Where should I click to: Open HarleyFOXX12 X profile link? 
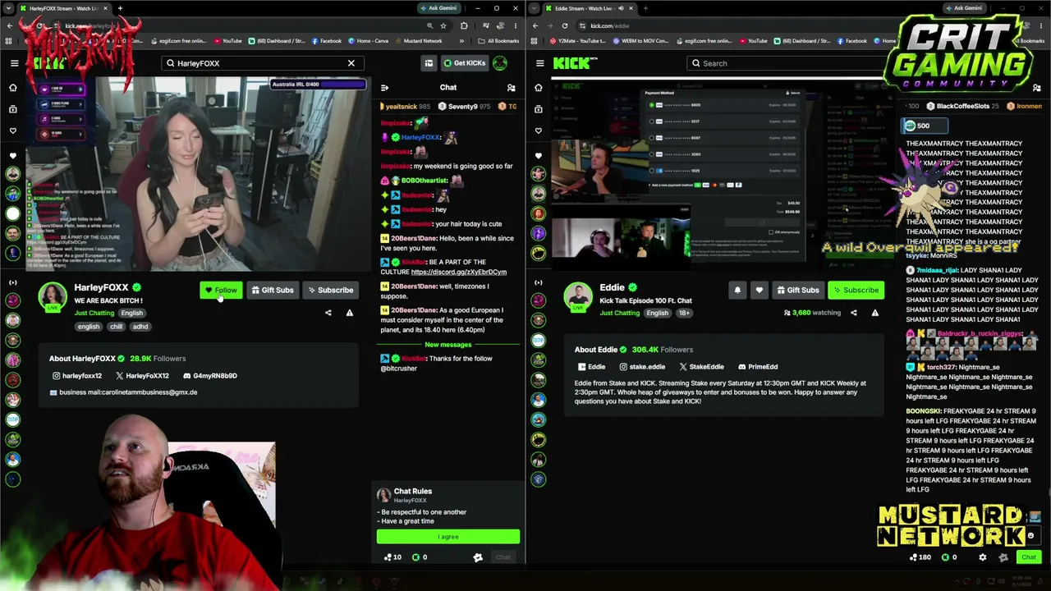tap(142, 376)
